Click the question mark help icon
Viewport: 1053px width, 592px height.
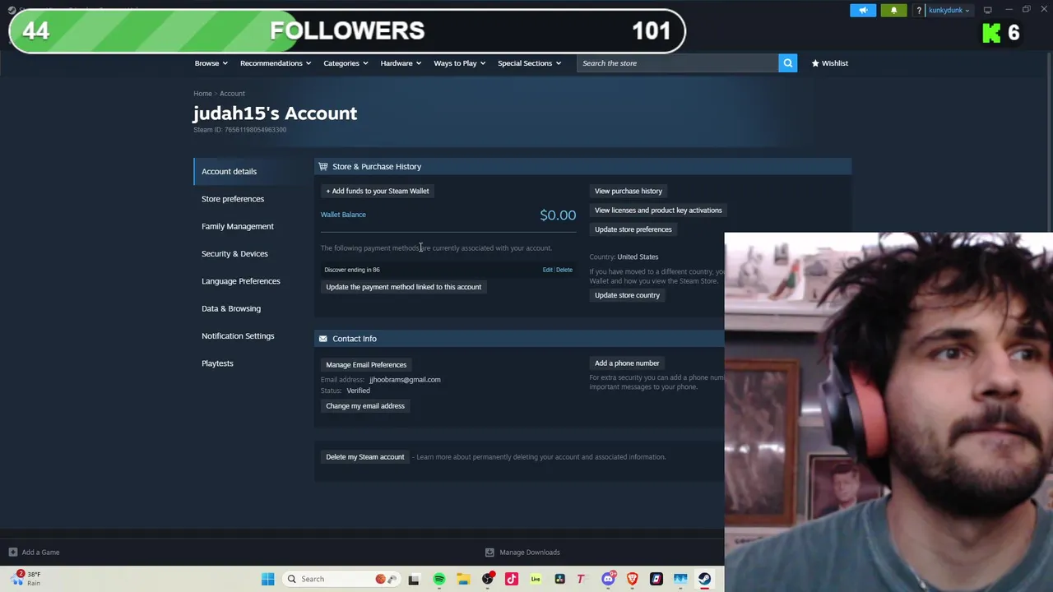(918, 11)
